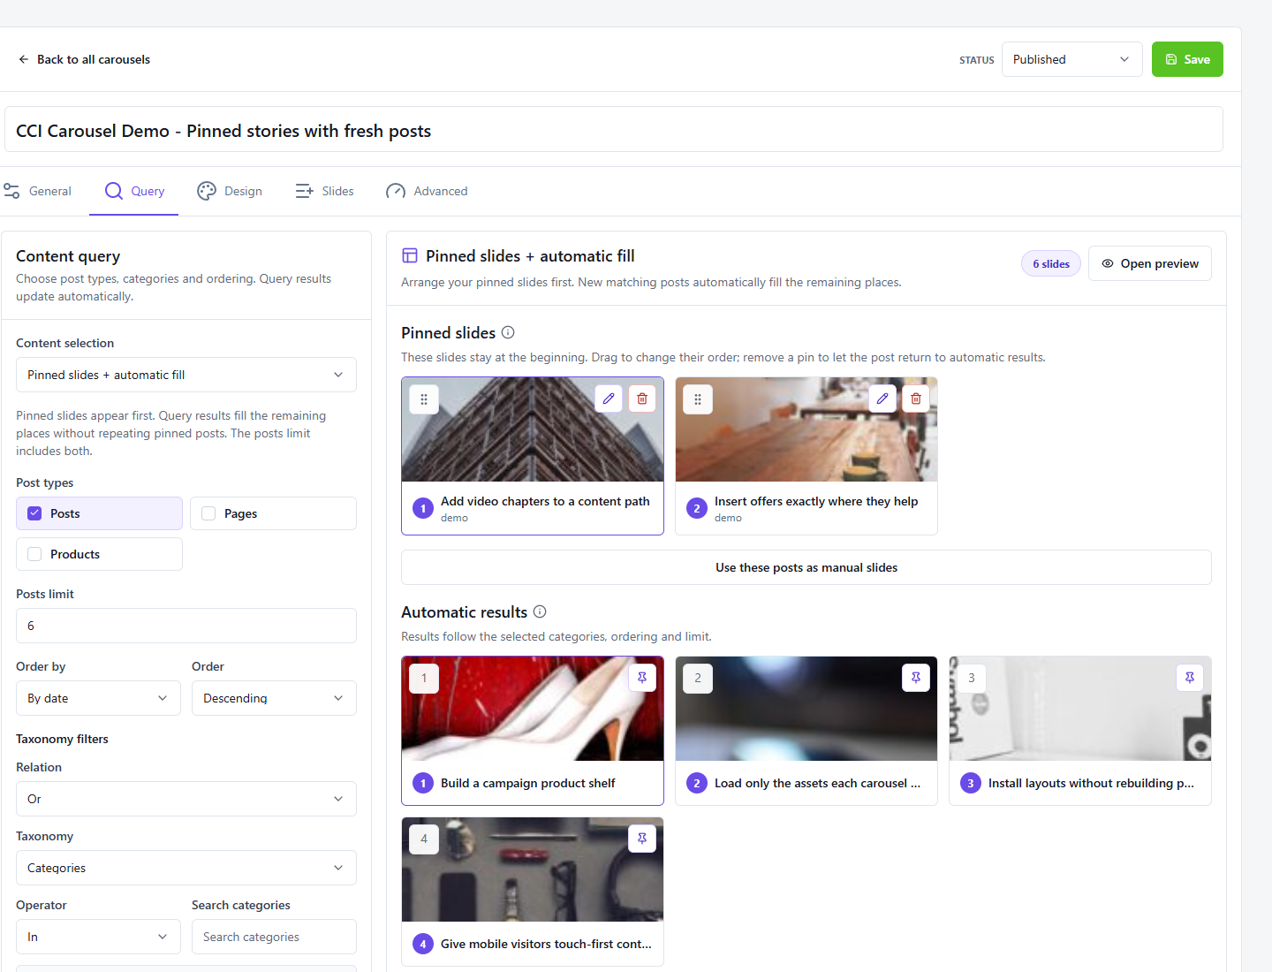Image resolution: width=1272 pixels, height=972 pixels.
Task: Open the carousel preview
Action: point(1150,263)
